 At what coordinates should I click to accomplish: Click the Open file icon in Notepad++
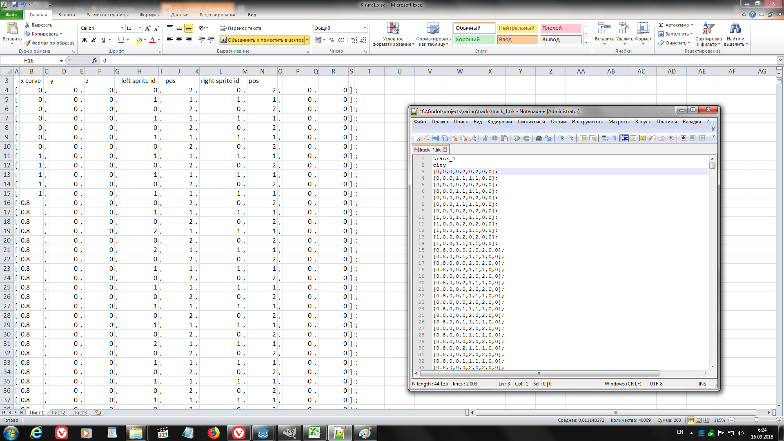pyautogui.click(x=426, y=138)
